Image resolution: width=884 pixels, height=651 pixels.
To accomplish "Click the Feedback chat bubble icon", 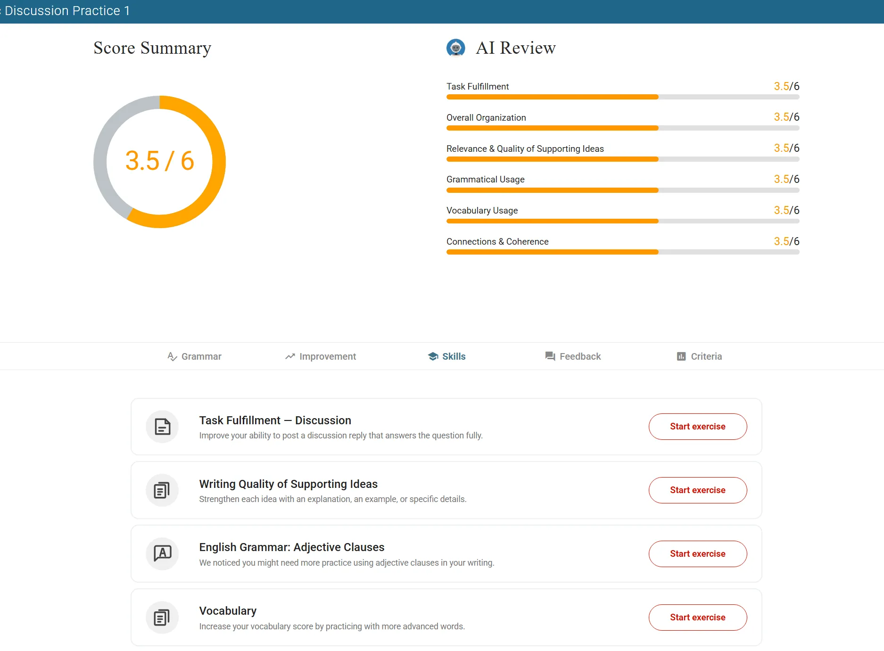I will coord(550,356).
